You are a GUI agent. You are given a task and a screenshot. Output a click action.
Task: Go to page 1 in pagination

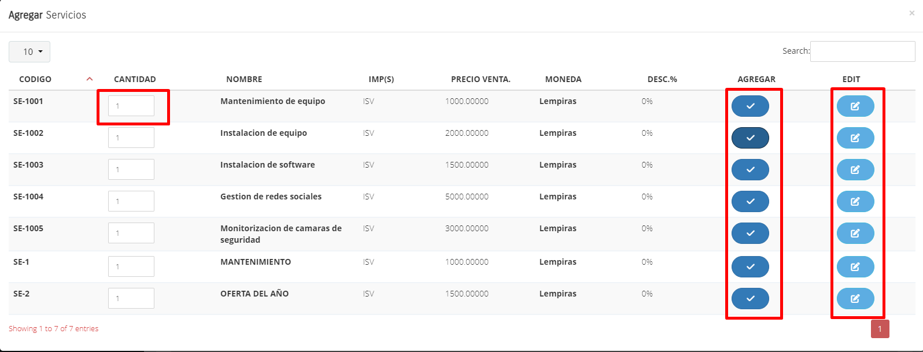[880, 329]
